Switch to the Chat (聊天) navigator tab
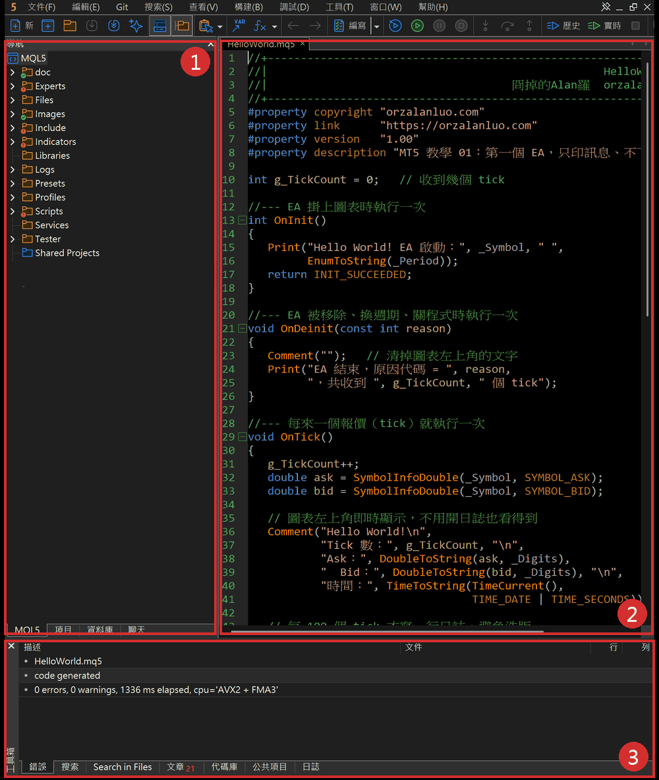Image resolution: width=659 pixels, height=780 pixels. tap(136, 629)
